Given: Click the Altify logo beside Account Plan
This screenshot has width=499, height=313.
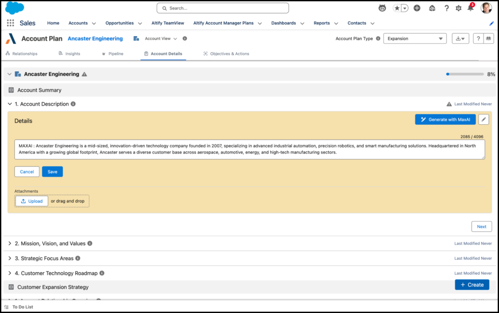Looking at the screenshot, I should [x=11, y=39].
